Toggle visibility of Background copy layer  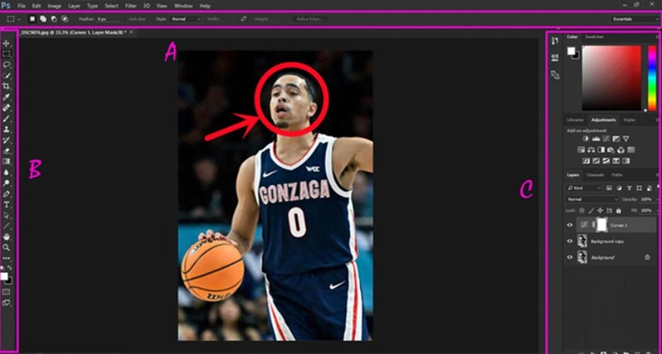(569, 241)
